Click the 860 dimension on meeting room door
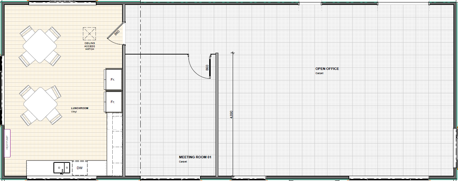The width and height of the screenshot is (458, 181). 207,68
